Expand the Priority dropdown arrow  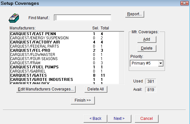pos(161,63)
